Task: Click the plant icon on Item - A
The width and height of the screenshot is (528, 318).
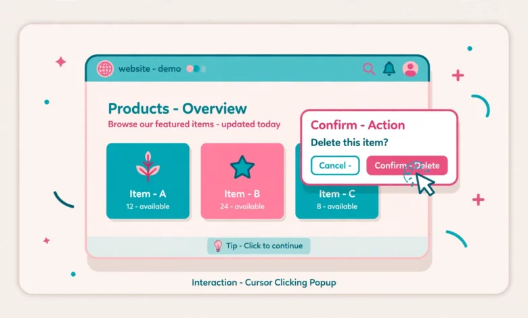Action: pyautogui.click(x=148, y=167)
